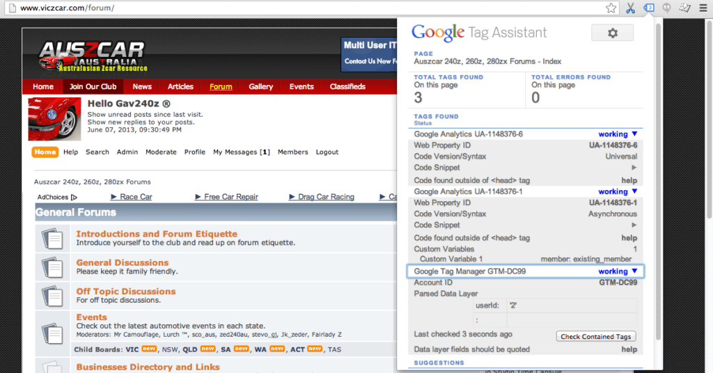Viewport: 713px width, 373px height.
Task: Click the new badge next to VIC
Action: [149, 349]
